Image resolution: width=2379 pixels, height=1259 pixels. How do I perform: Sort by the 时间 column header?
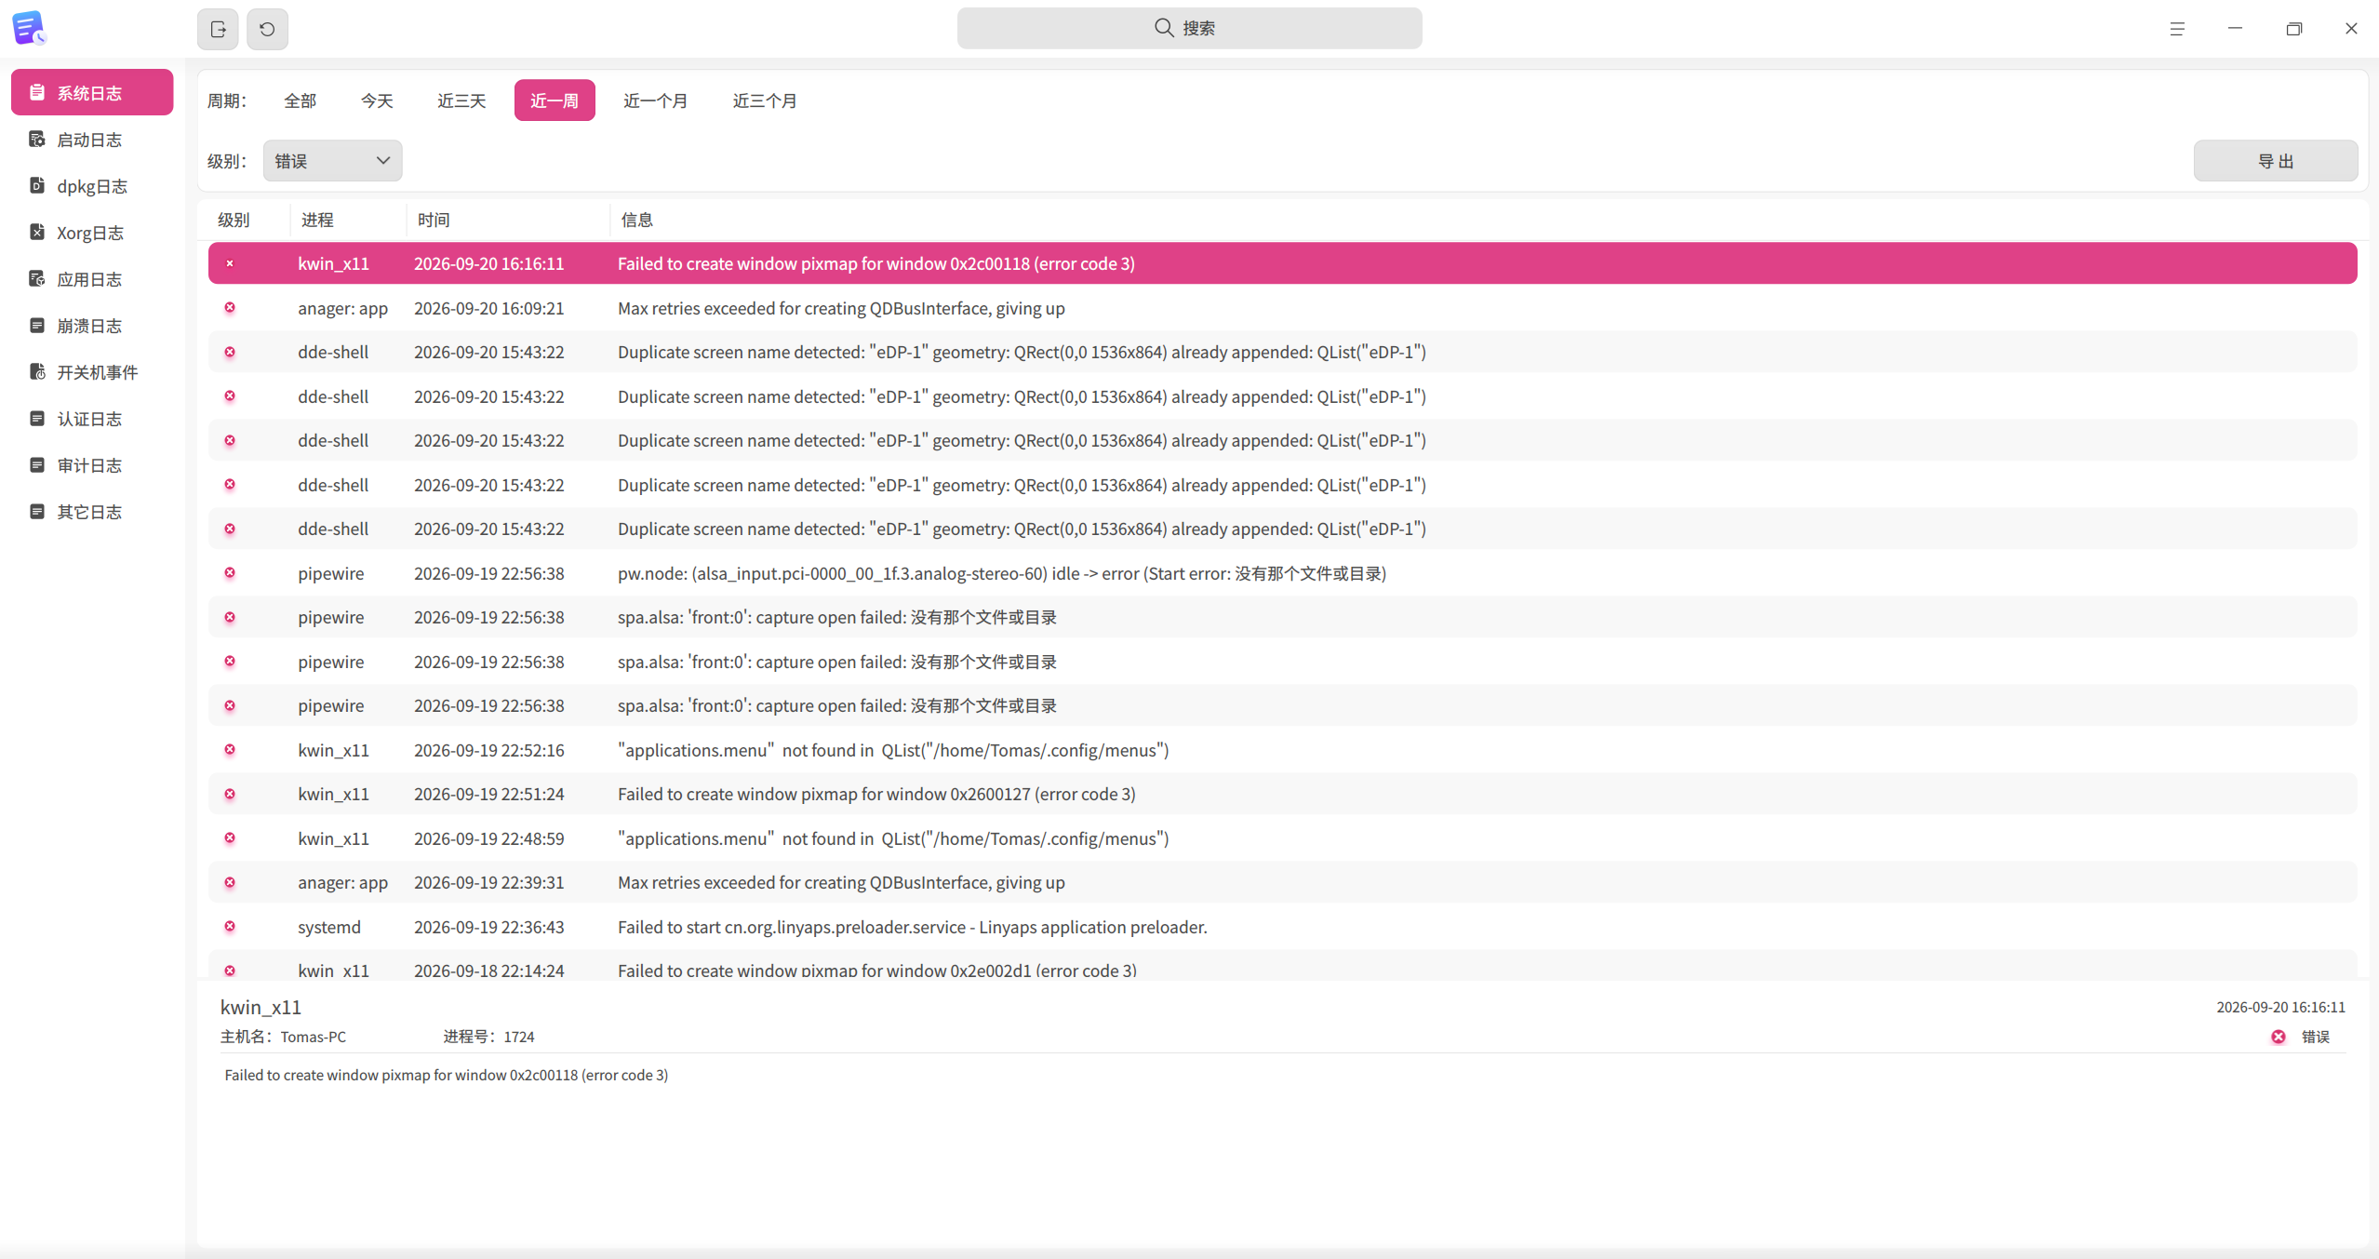point(508,220)
